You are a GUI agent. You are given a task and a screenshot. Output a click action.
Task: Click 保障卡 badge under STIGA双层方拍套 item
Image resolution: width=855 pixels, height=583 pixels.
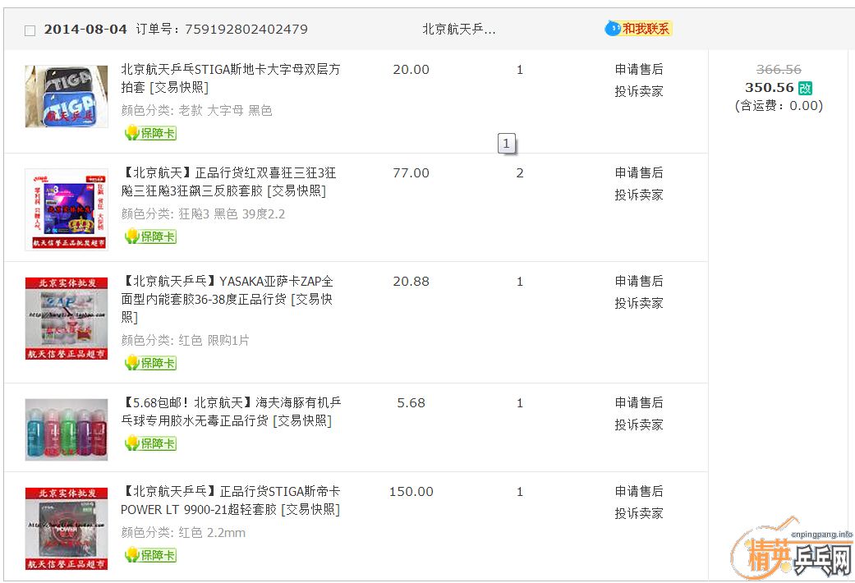point(150,133)
